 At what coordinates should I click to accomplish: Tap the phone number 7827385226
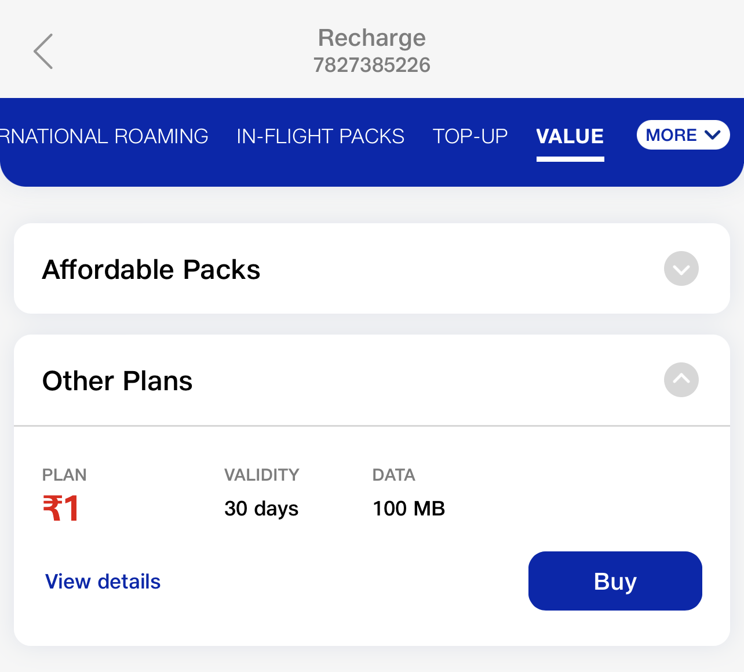pyautogui.click(x=371, y=64)
